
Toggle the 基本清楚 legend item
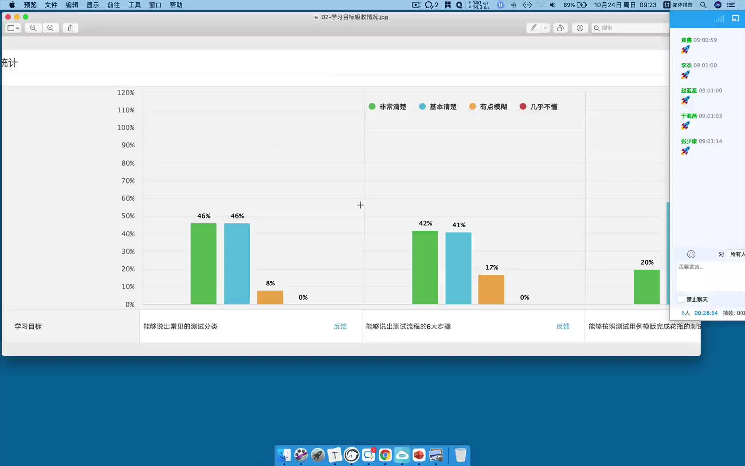pyautogui.click(x=438, y=107)
